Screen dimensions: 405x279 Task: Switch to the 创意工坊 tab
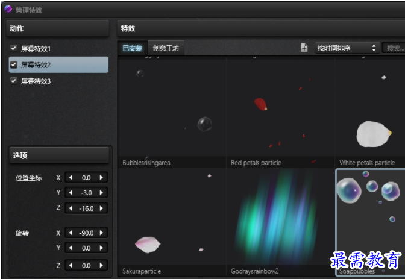pyautogui.click(x=166, y=48)
